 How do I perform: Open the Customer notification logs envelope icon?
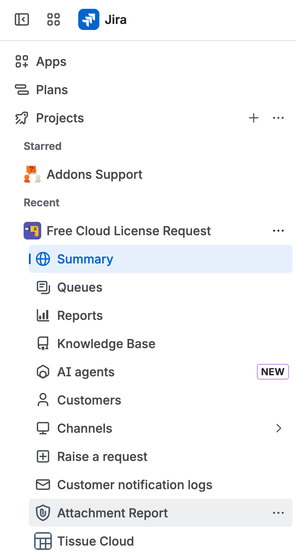(43, 485)
